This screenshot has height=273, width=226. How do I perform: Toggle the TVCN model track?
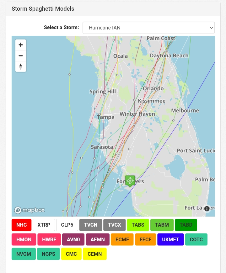point(91,225)
